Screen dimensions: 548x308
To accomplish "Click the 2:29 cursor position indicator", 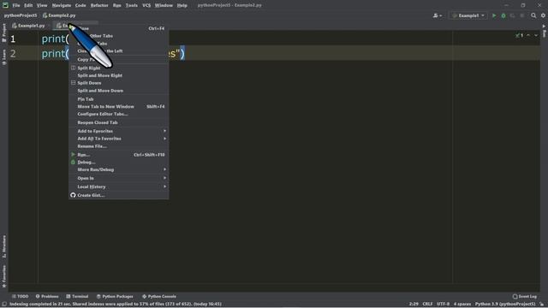I will [x=414, y=305].
